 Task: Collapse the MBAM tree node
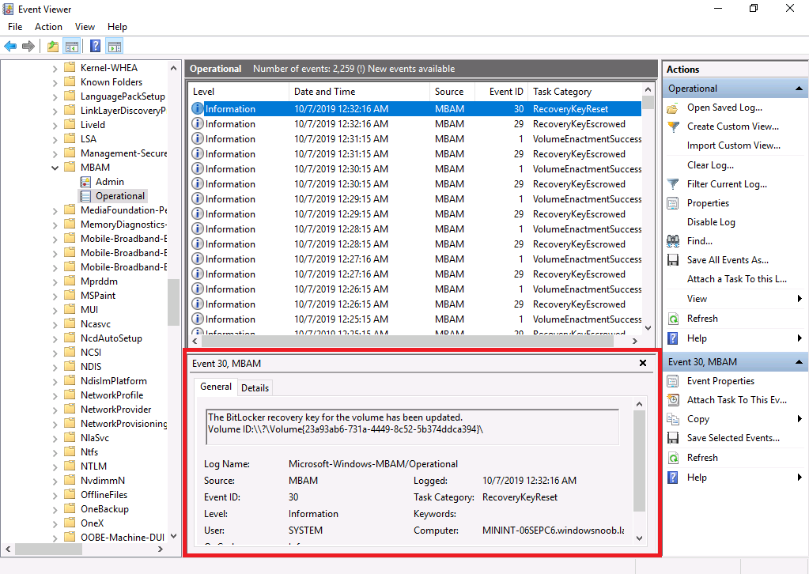[55, 168]
